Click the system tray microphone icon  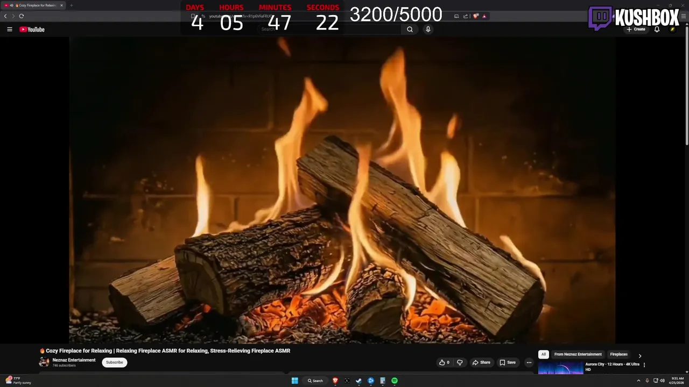tap(647, 381)
